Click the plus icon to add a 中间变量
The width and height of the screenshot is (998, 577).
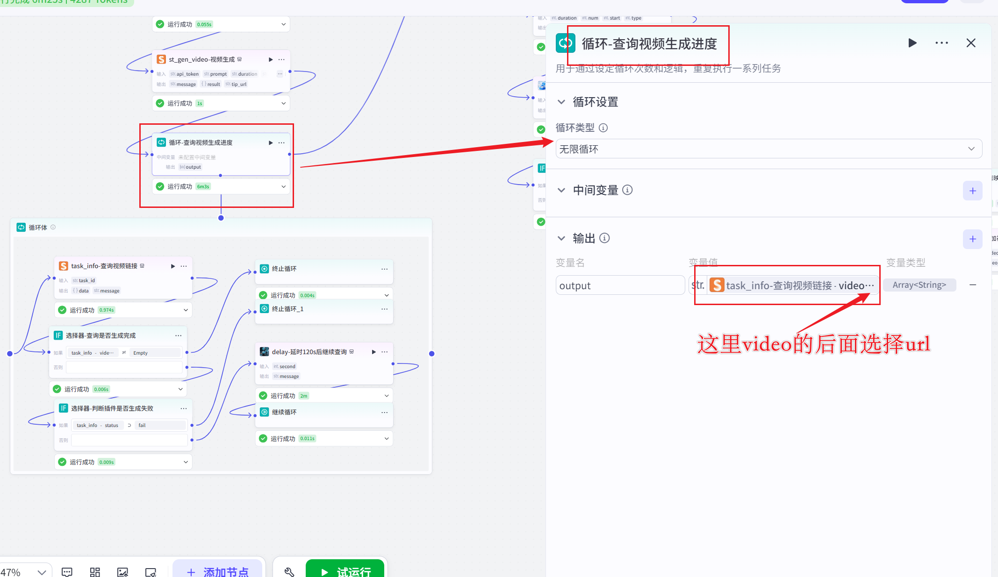click(x=972, y=191)
